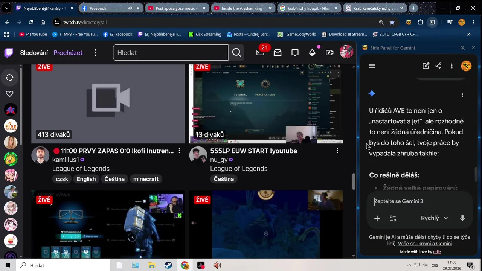Image resolution: width=482 pixels, height=271 pixels.
Task: Open Gemini side panel hamburger menu
Action: (x=372, y=66)
